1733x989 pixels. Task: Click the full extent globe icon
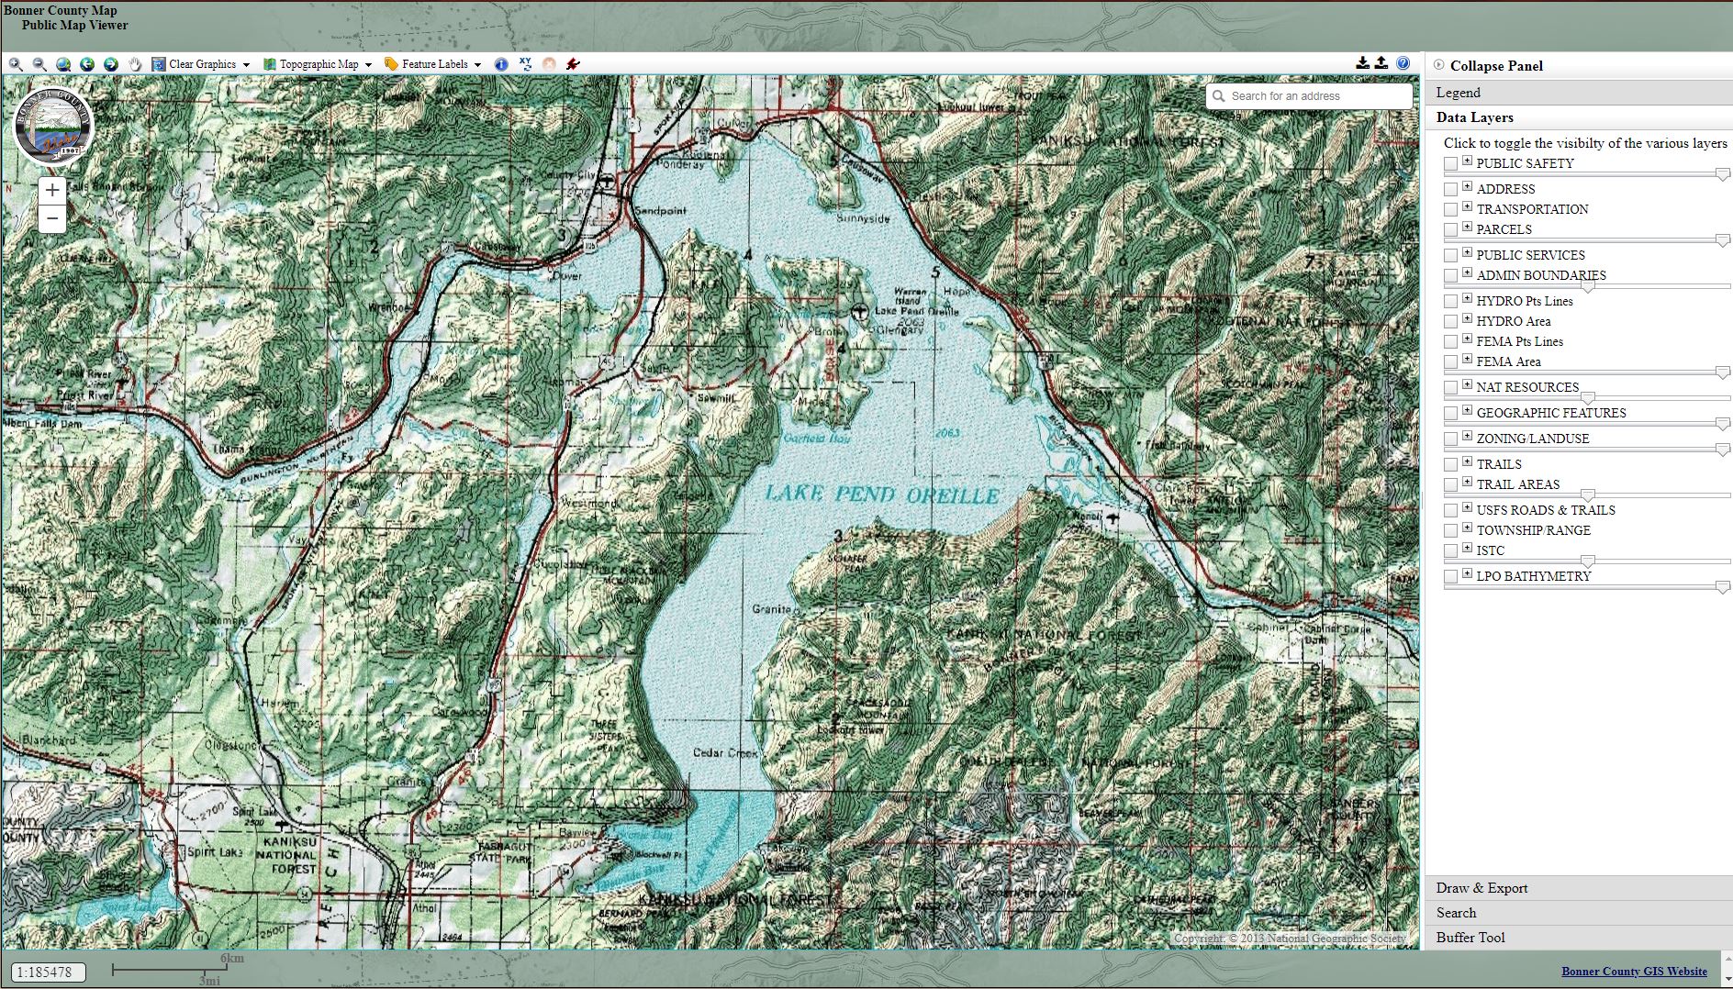(63, 64)
